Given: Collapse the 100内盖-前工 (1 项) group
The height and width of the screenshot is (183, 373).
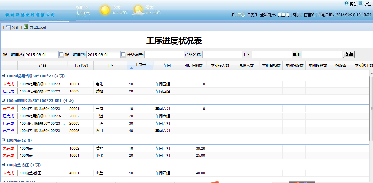Looking at the screenshot, I should pos(3,165).
